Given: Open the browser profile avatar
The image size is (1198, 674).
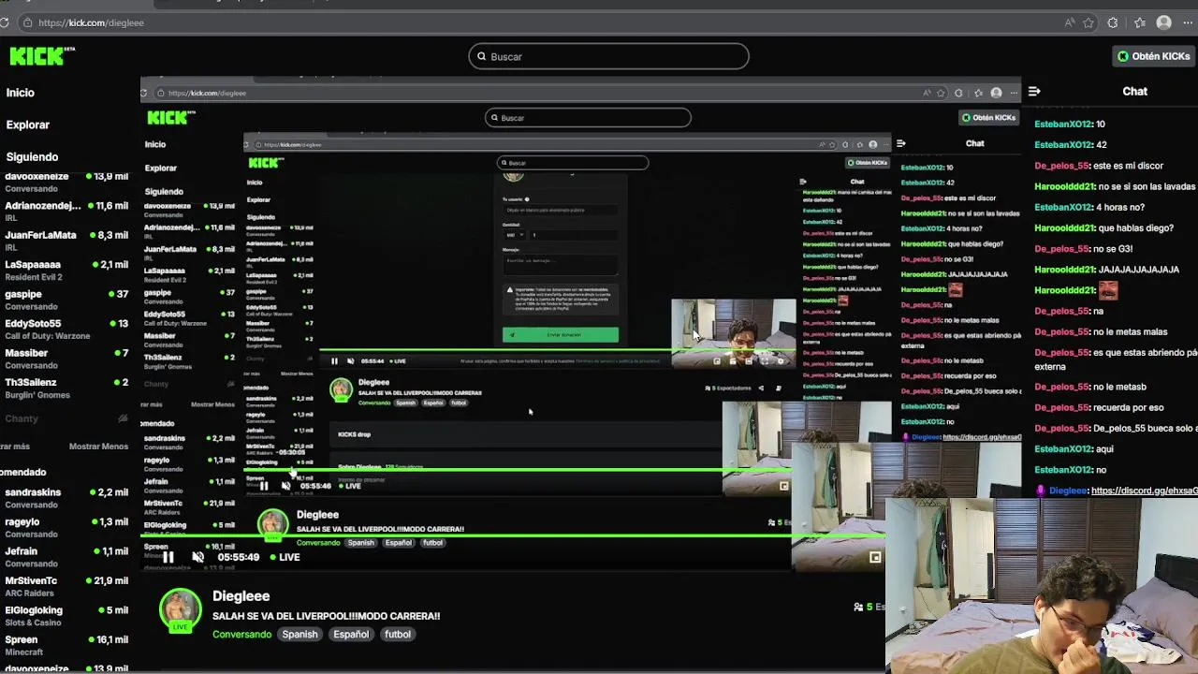Looking at the screenshot, I should pos(1163,22).
